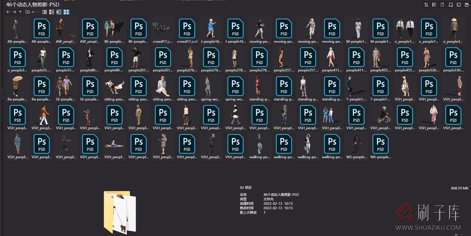Select the J-people16 running child thumbnail
Image resolution: width=471 pixels, height=236 pixels.
(x=211, y=28)
